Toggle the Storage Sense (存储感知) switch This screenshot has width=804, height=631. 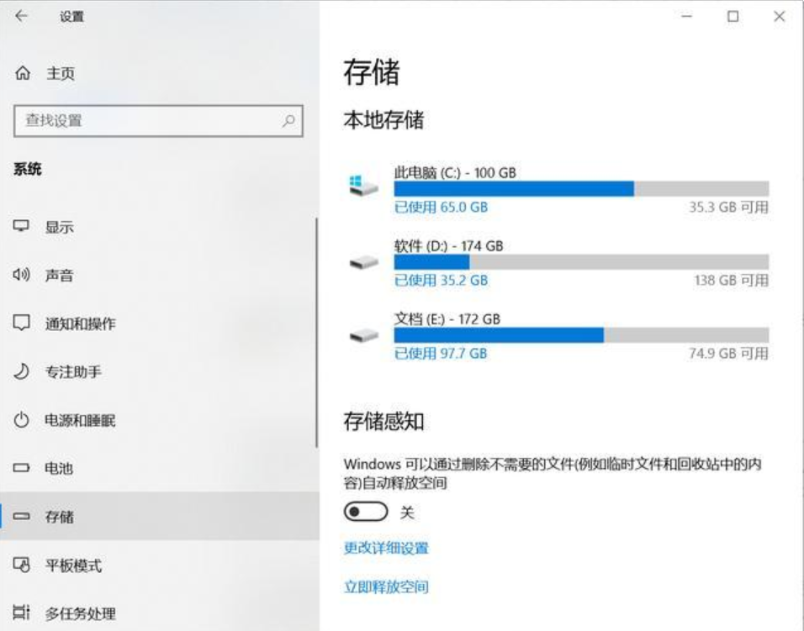[x=366, y=512]
